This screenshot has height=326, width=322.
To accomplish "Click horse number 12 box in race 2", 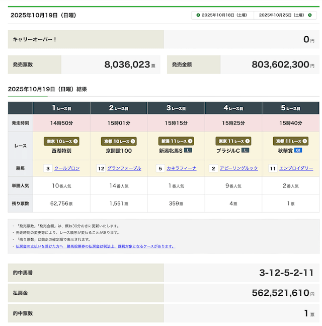I will click(101, 168).
